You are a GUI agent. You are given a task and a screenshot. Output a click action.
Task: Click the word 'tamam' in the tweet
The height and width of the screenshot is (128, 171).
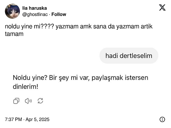(14, 34)
